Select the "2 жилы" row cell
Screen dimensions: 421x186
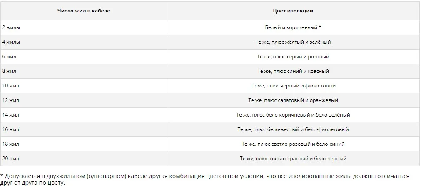pos(11,27)
